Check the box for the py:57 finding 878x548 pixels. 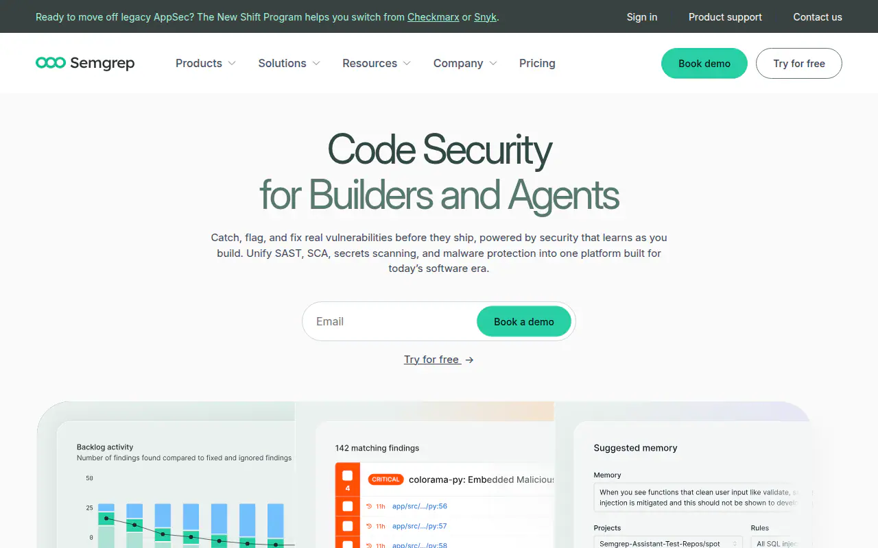coord(347,526)
